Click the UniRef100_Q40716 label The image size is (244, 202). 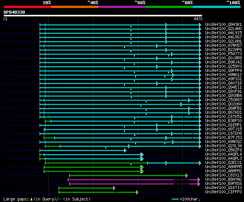[x=223, y=83]
